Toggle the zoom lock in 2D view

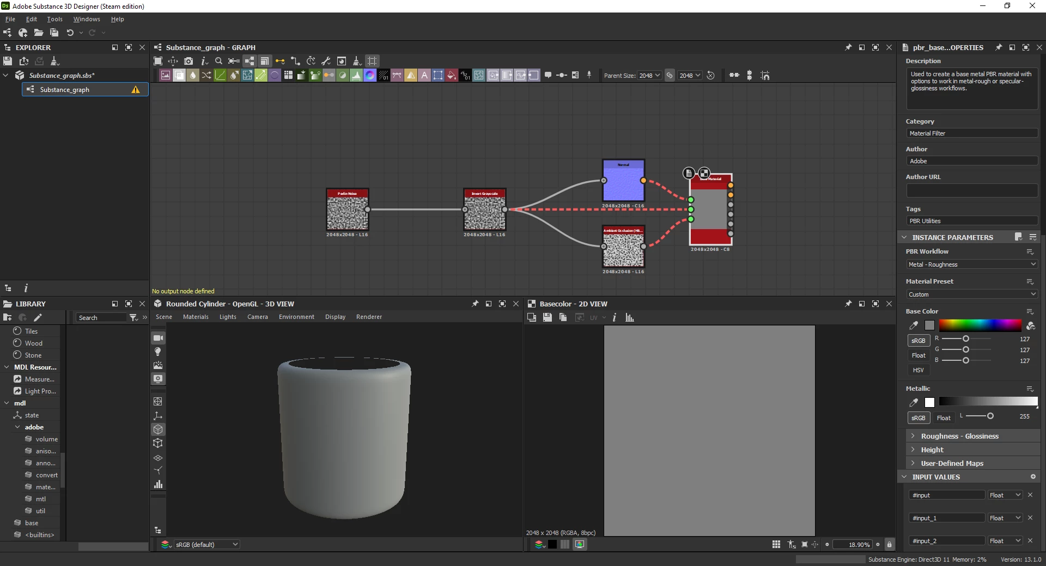click(x=890, y=544)
